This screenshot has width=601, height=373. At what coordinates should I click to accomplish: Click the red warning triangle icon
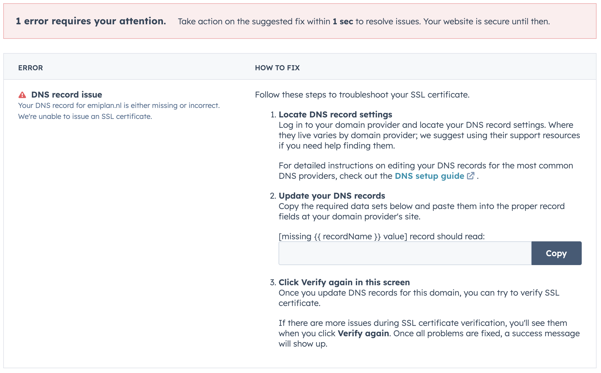click(22, 95)
